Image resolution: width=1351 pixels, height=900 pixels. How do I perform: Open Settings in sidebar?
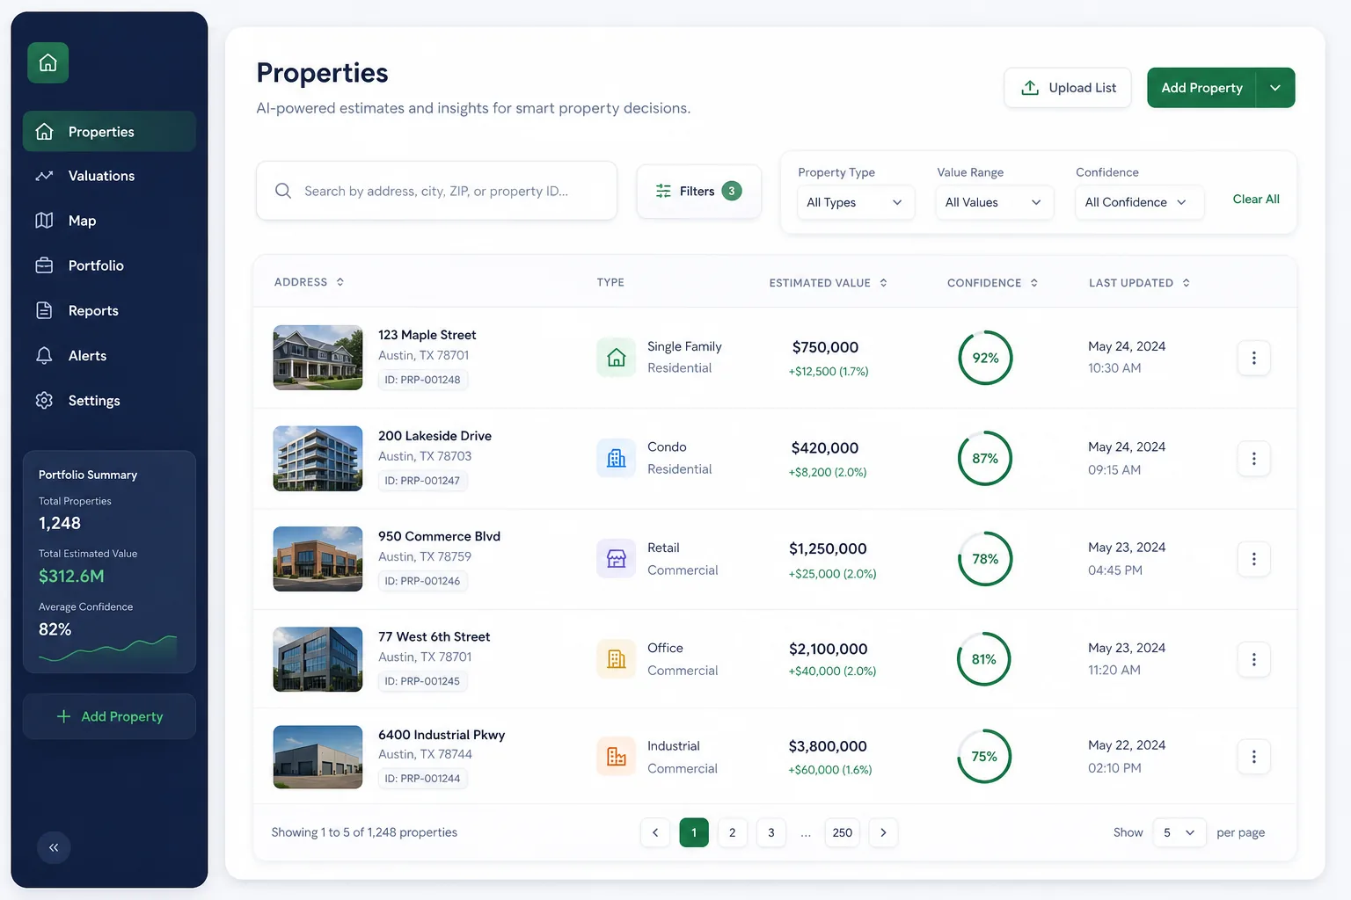[x=109, y=401]
